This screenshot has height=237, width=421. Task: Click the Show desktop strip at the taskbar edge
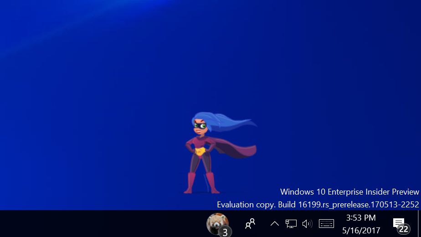419,224
